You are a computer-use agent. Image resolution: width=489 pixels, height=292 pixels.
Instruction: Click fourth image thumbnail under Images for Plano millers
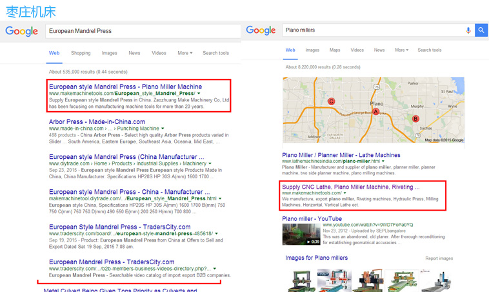tap(402, 280)
